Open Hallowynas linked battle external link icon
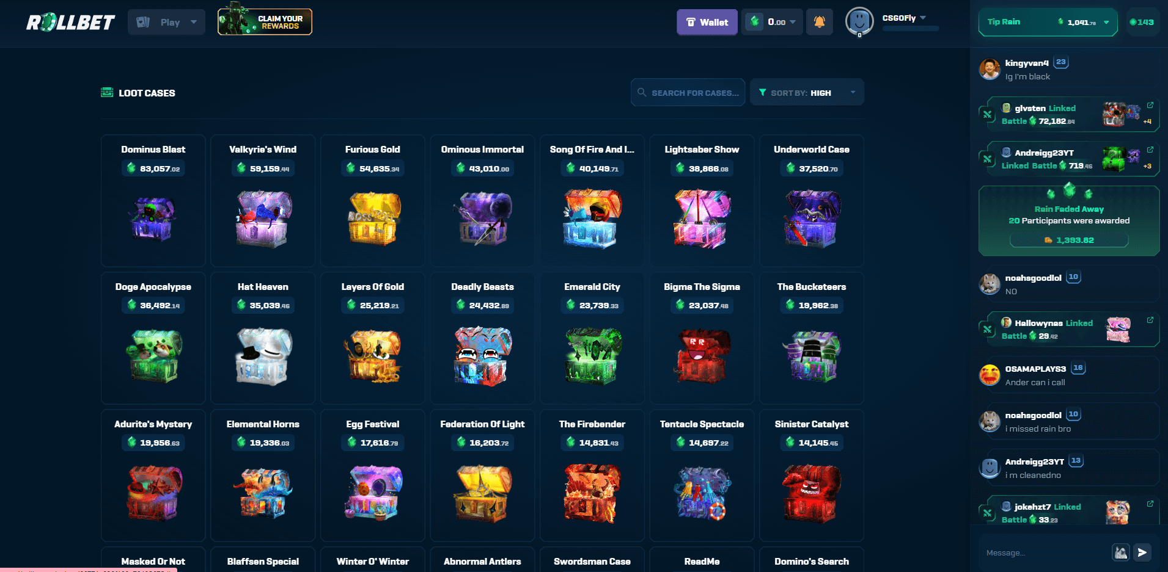Image resolution: width=1168 pixels, height=572 pixels. pyautogui.click(x=1150, y=320)
